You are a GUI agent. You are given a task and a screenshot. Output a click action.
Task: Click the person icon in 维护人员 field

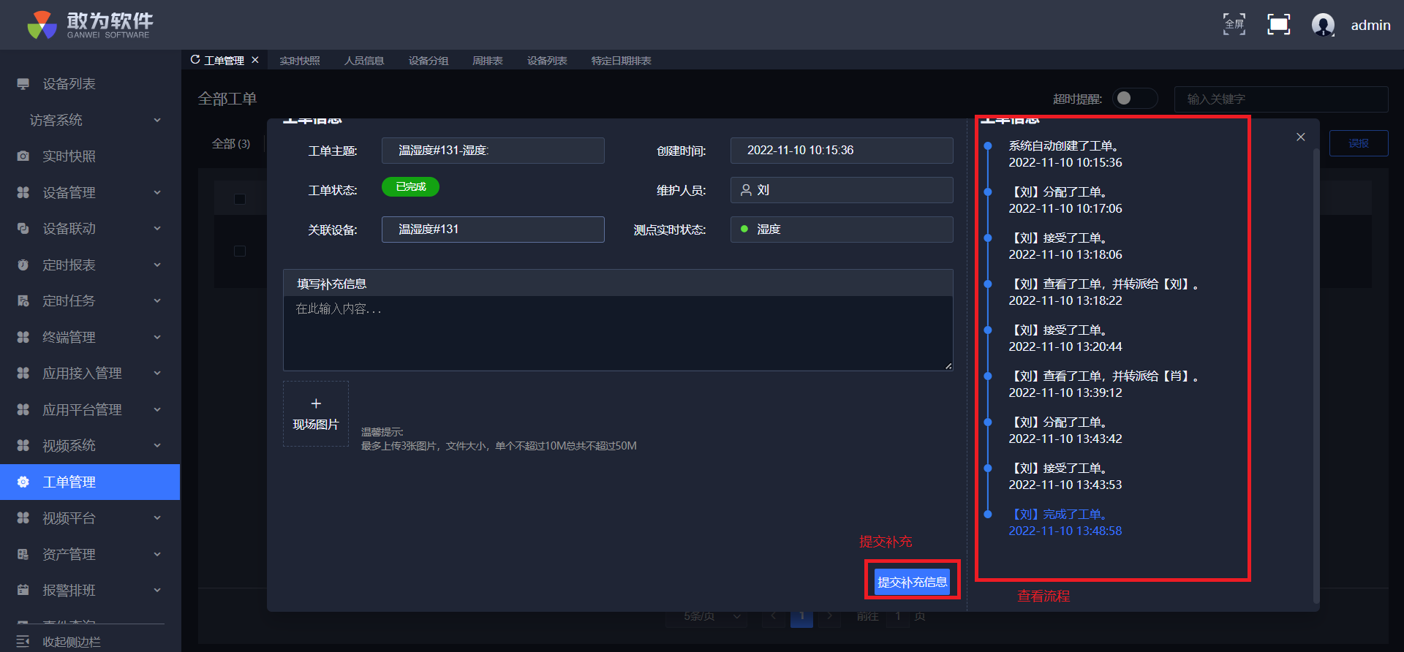(x=747, y=190)
